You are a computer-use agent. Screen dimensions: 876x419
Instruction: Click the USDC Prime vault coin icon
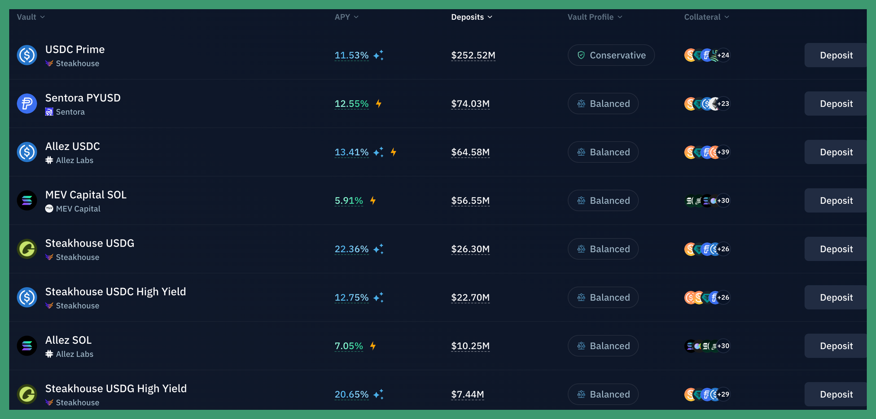coord(27,56)
